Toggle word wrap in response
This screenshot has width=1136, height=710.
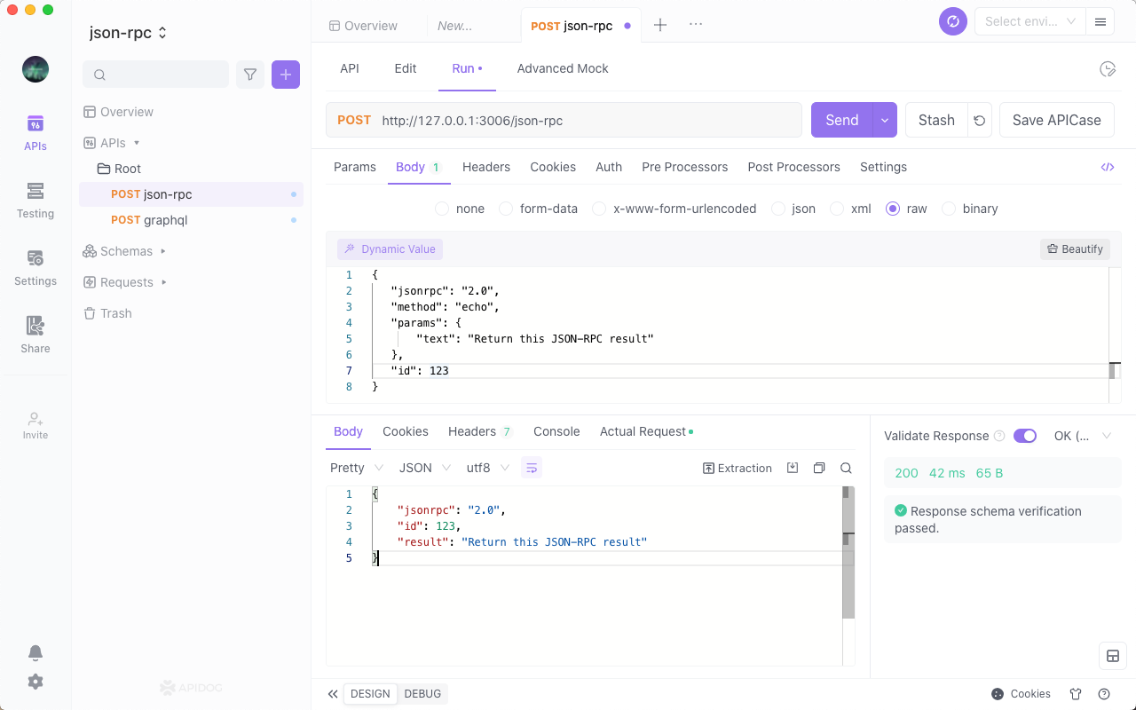532,468
